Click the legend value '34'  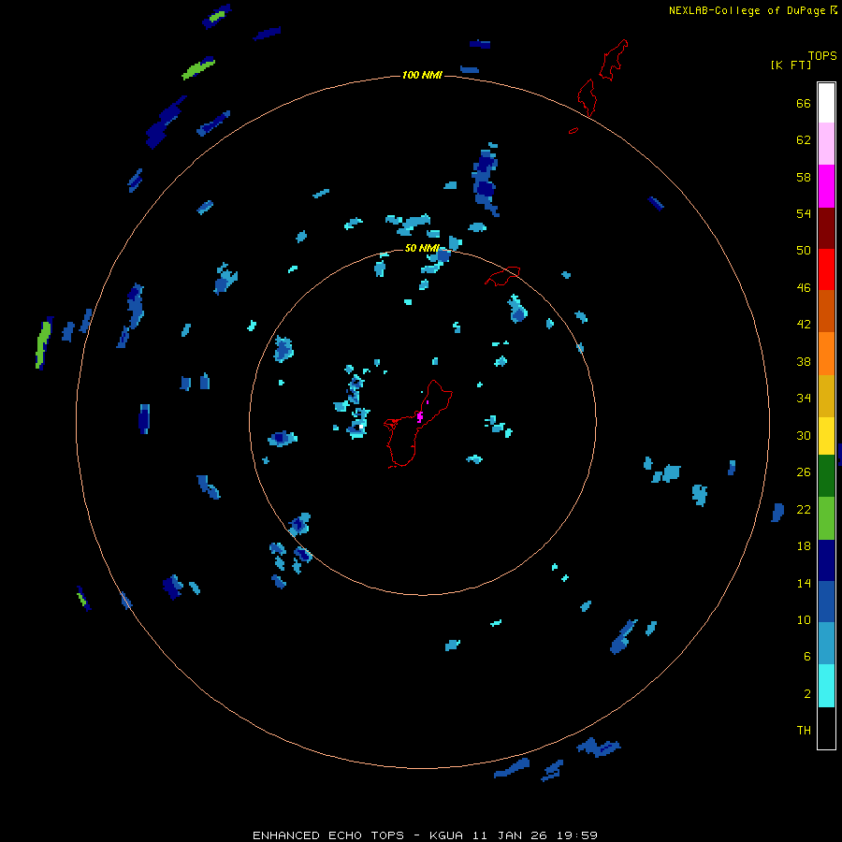(x=804, y=398)
